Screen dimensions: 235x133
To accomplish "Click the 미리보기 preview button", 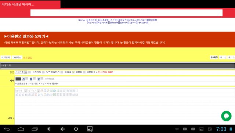I will coord(6,57).
